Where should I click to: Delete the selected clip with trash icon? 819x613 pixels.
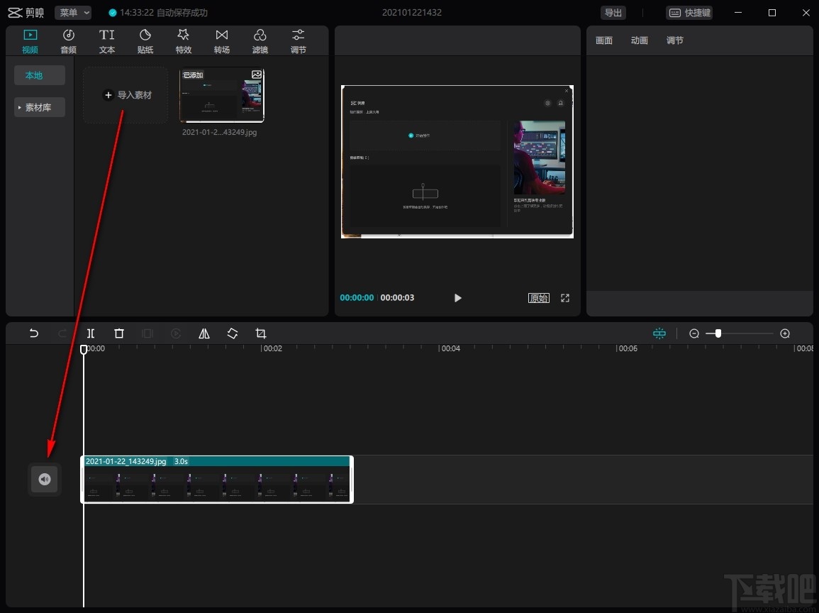click(119, 333)
